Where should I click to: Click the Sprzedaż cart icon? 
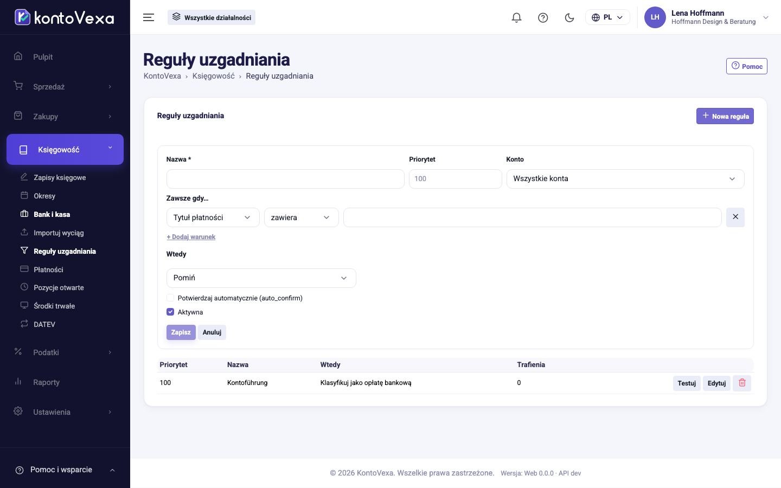pyautogui.click(x=18, y=86)
